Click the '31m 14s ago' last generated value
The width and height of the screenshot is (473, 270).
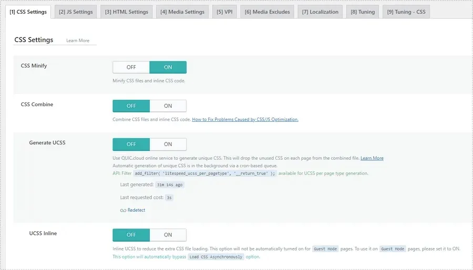(x=170, y=185)
